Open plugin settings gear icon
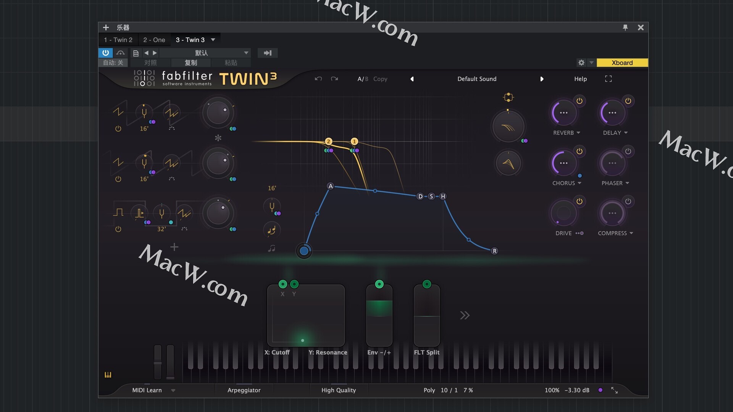 (581, 63)
